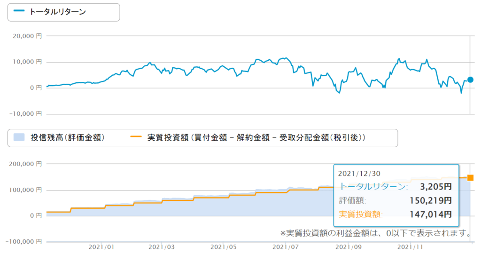The image size is (481, 254).
Task: Toggle the トータルリターン legend entry
Action: click(50, 12)
